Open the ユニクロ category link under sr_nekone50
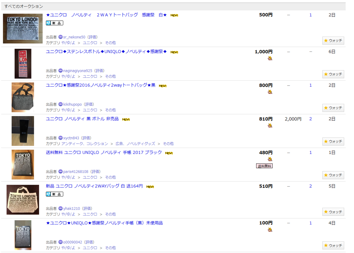 click(90, 43)
